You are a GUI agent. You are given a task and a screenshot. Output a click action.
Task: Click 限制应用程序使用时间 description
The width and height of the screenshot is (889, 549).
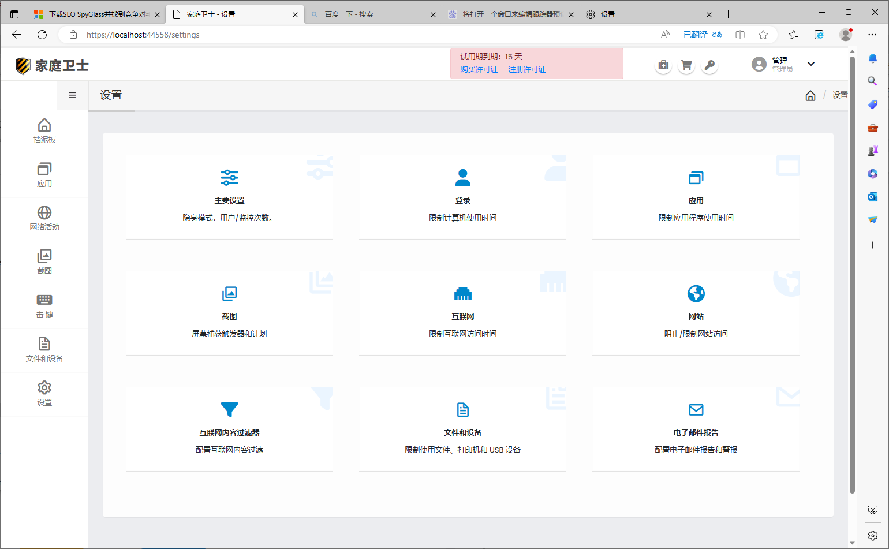point(696,218)
